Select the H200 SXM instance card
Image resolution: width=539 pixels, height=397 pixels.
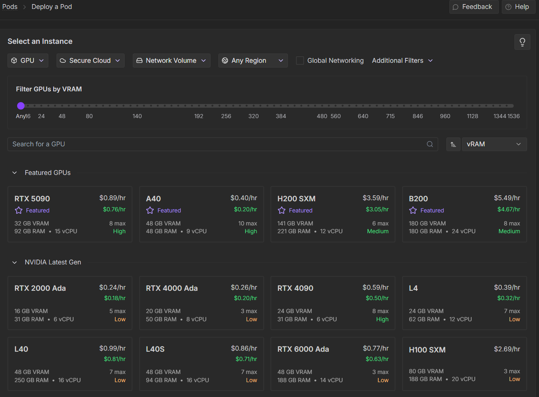[333, 214]
